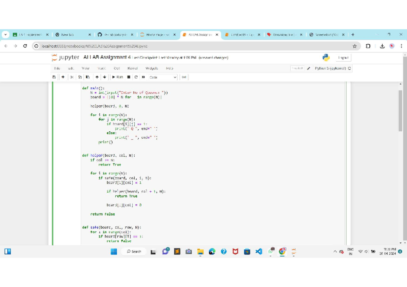Save the notebook with the floppy disk icon
The image size is (407, 287).
click(54, 77)
